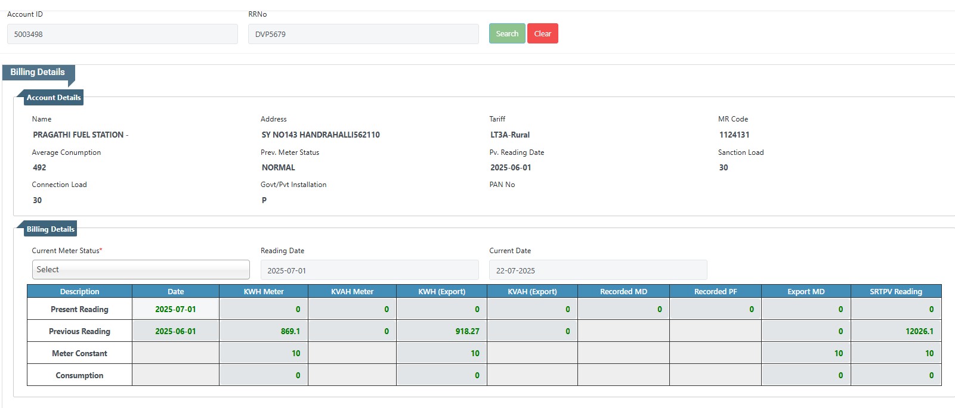Screen dimensions: 955x408
Task: Click Present Reading date 2025-07-01 cell
Action: [x=175, y=309]
